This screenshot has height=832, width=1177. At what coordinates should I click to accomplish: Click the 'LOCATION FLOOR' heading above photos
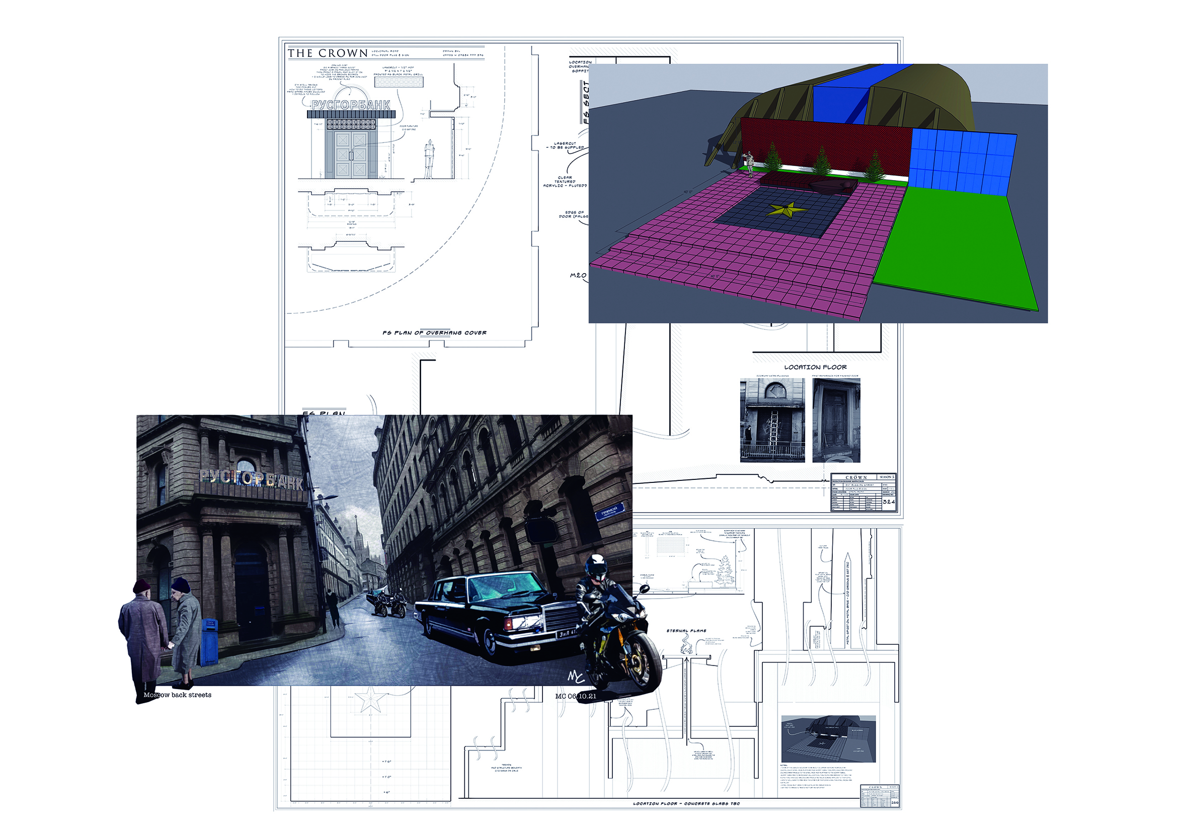(x=815, y=367)
